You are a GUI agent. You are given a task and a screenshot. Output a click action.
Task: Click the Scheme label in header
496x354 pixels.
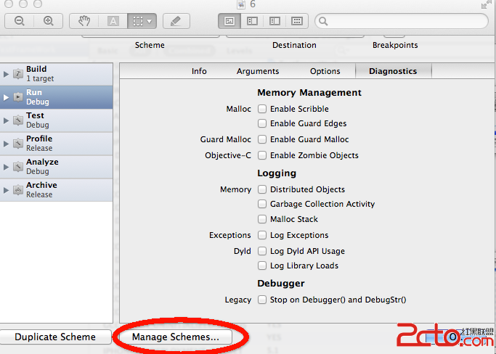150,45
